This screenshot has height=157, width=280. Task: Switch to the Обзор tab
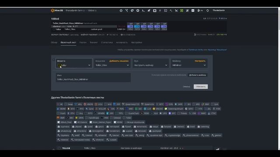pyautogui.click(x=54, y=42)
